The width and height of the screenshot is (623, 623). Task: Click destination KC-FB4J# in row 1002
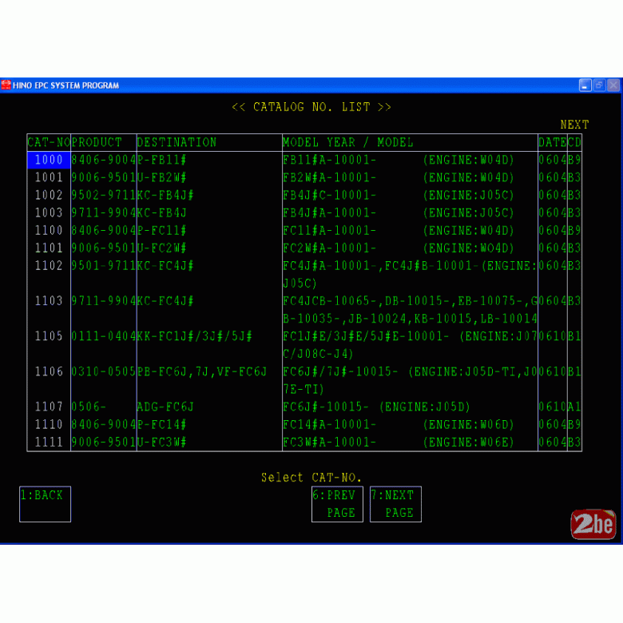(x=165, y=195)
